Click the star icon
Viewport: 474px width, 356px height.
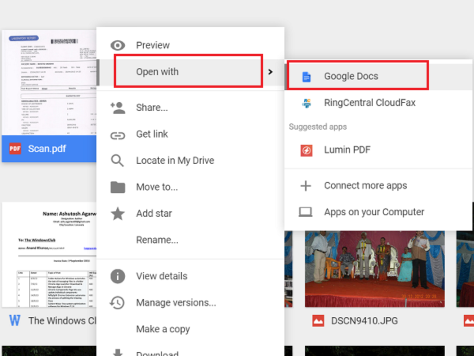click(118, 214)
